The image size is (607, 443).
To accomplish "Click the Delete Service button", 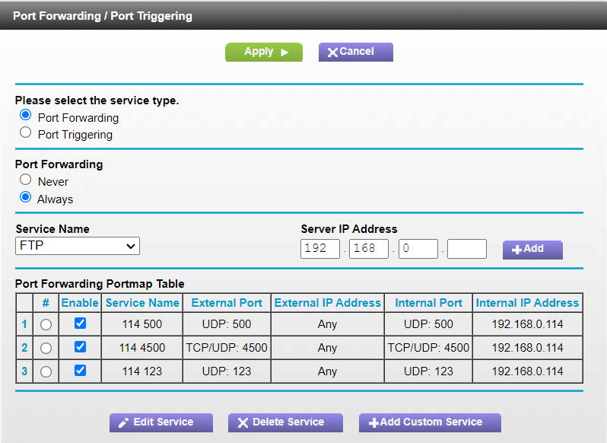I will click(285, 422).
